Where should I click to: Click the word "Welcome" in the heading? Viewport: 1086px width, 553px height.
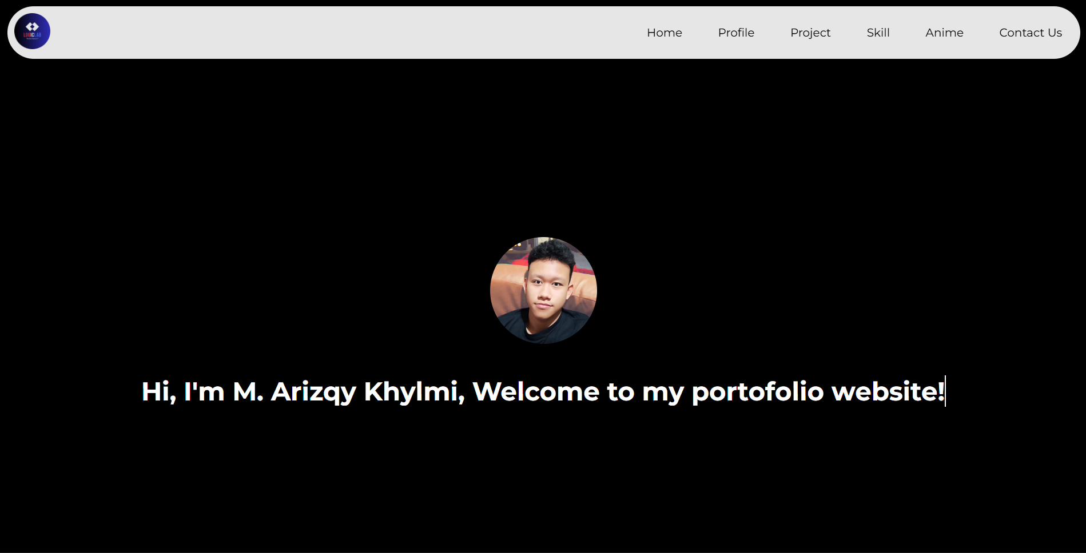click(x=536, y=392)
